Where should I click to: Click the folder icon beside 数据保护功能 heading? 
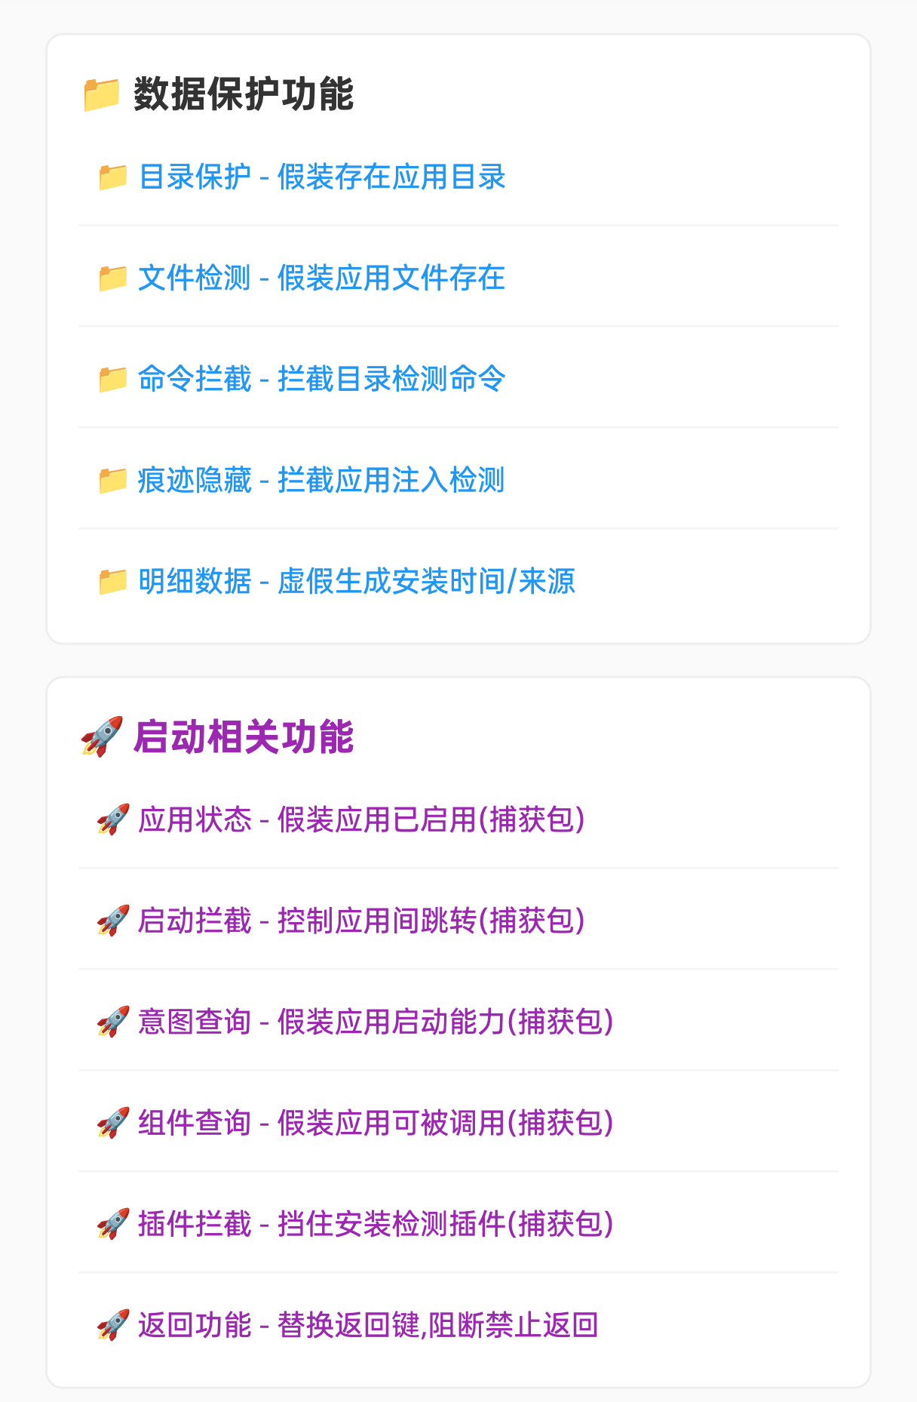101,94
